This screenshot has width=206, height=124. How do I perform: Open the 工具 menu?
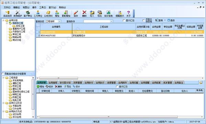pyautogui.click(x=43, y=7)
